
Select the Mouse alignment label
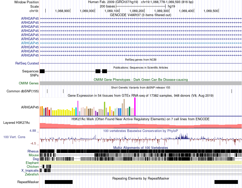point(34,155)
